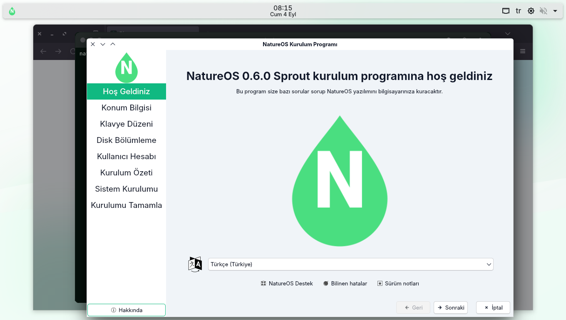Image resolution: width=566 pixels, height=320 pixels.
Task: Open the wired network indicator in the panel
Action: [506, 11]
